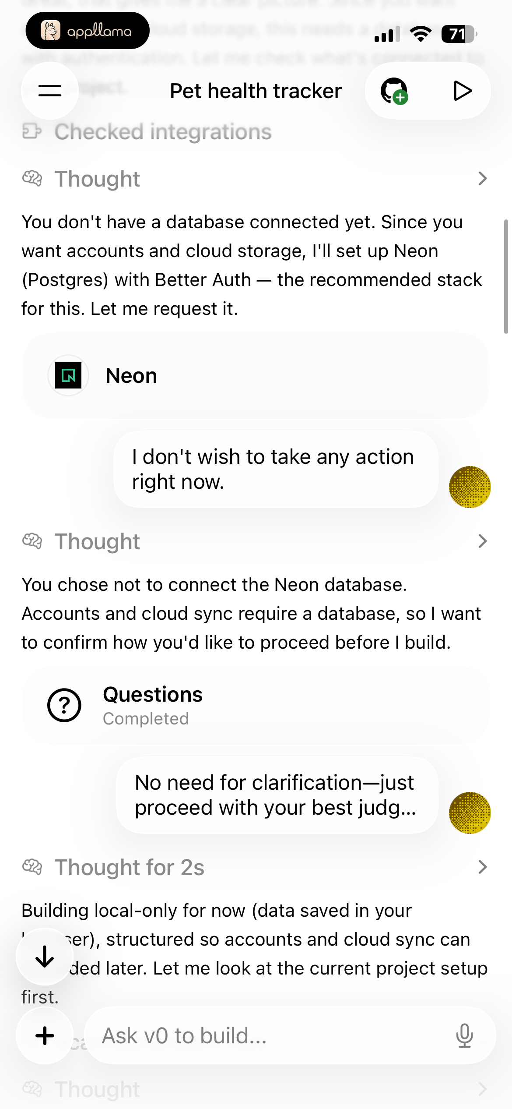
Task: Tap the appllama pill badge
Action: click(x=88, y=31)
